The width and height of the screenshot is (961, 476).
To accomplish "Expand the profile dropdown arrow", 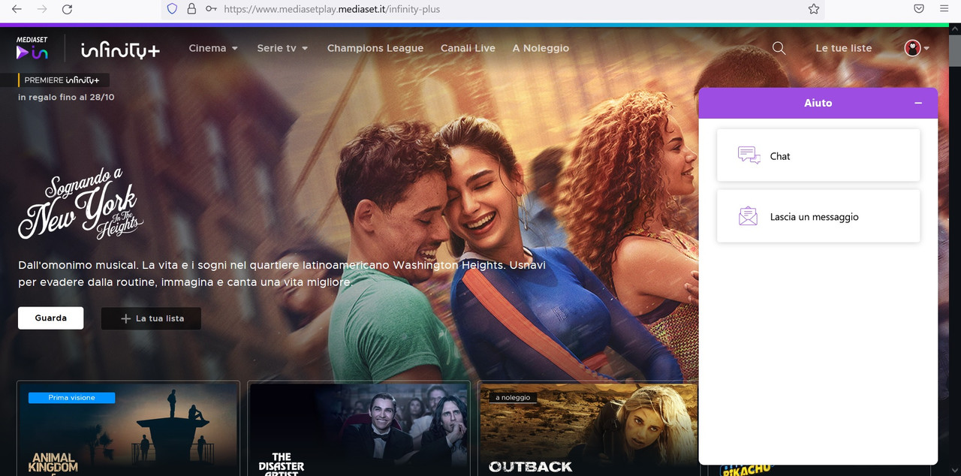I will click(x=926, y=48).
